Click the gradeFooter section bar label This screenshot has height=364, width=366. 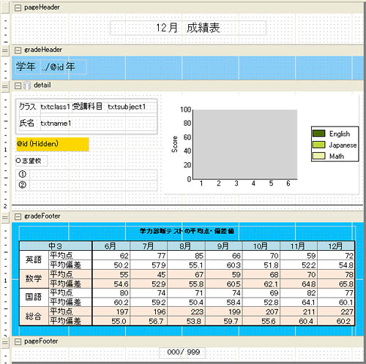42,216
